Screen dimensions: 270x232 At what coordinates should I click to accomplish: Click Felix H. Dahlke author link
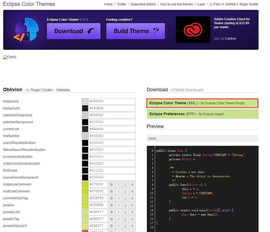tap(225, 4)
